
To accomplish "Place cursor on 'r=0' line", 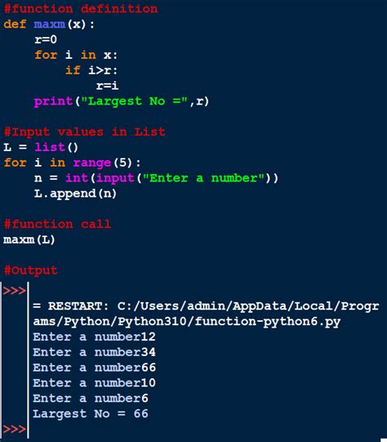I will pyautogui.click(x=46, y=39).
